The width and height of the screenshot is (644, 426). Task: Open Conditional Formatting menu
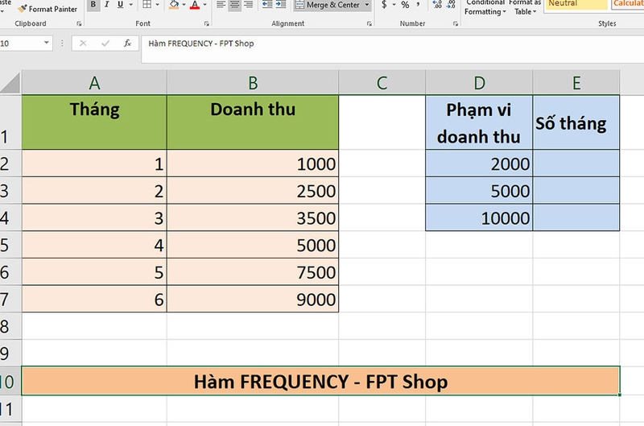(485, 7)
